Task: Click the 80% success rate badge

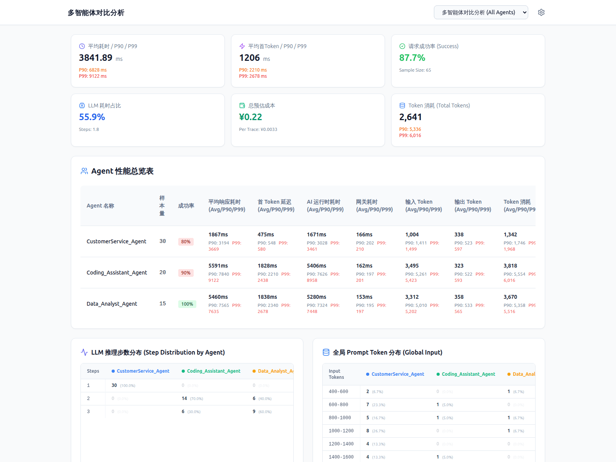Action: coord(186,242)
